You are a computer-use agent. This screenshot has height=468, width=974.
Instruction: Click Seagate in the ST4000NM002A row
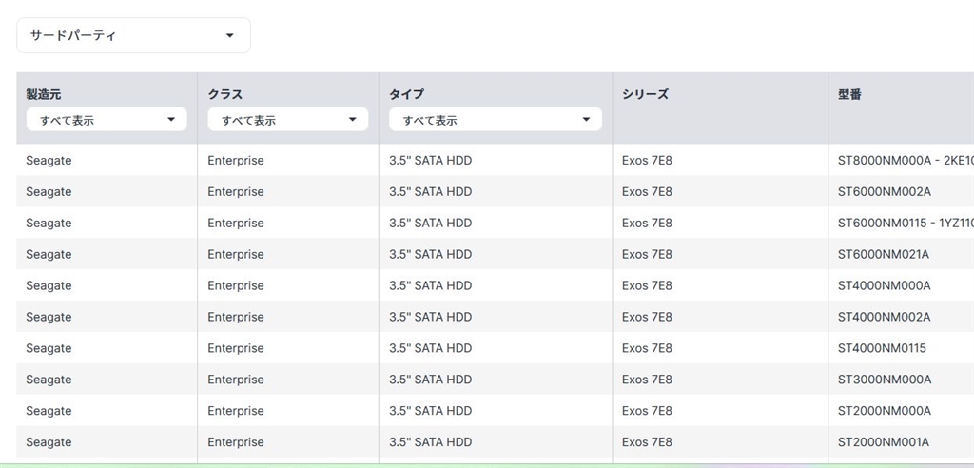click(x=49, y=317)
